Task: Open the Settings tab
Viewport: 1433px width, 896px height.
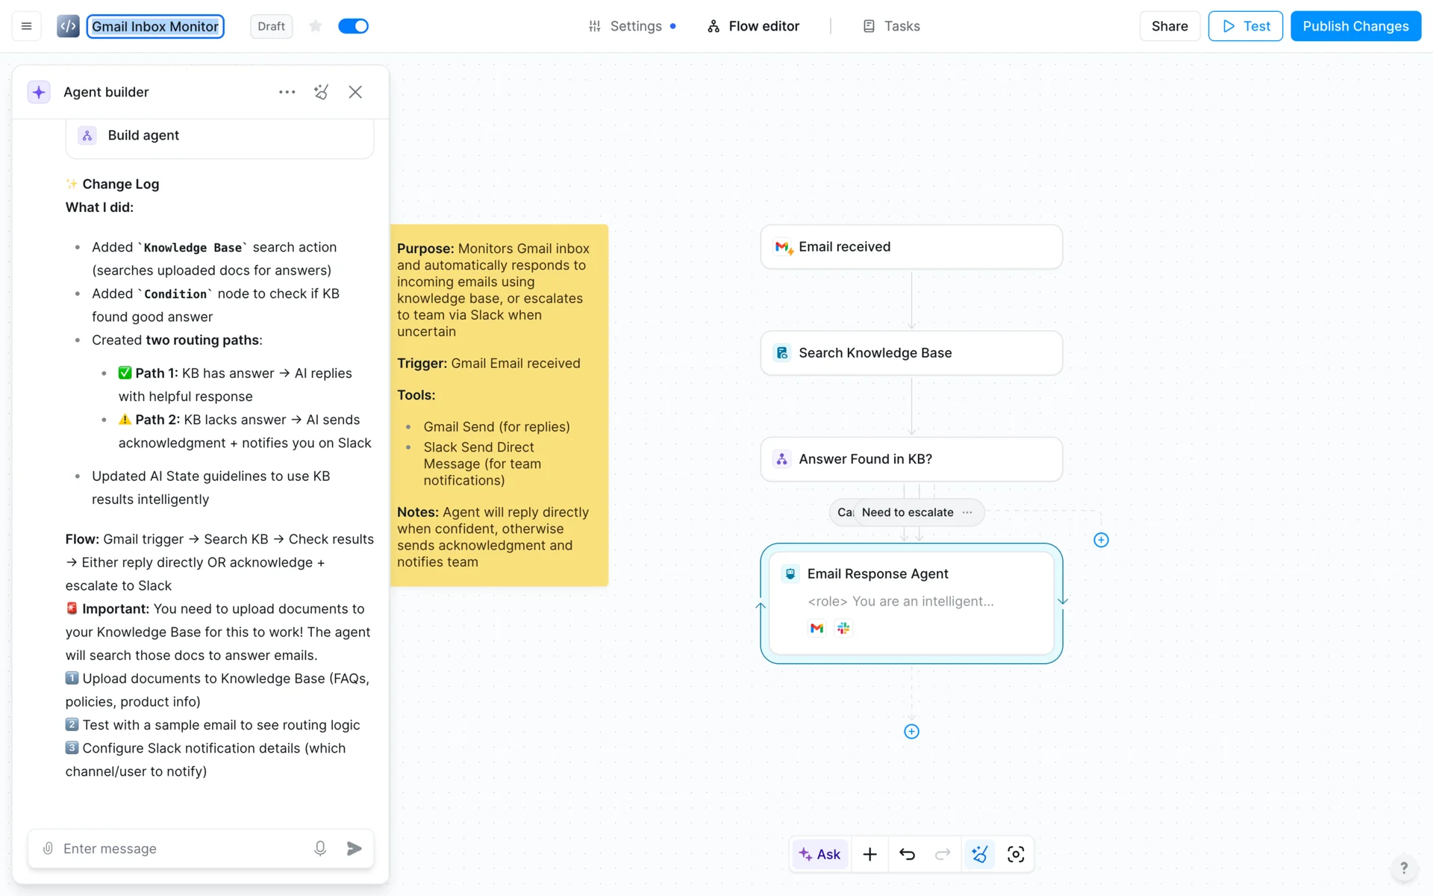Action: tap(631, 26)
